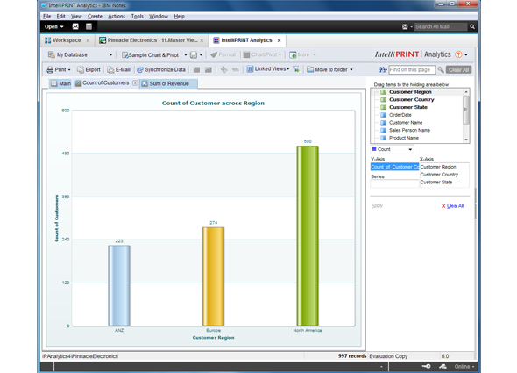Click the magnifier icon beside Find on this page
The image size is (517, 373).
pos(441,69)
